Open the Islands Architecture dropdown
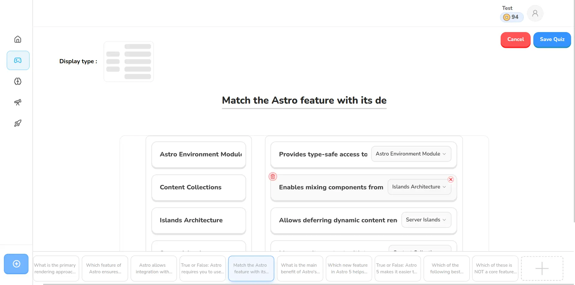Image resolution: width=575 pixels, height=285 pixels. coord(419,187)
